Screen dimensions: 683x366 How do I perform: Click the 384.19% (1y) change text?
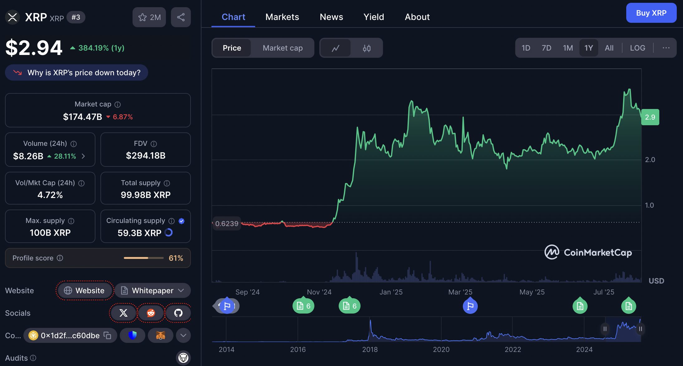tap(101, 48)
